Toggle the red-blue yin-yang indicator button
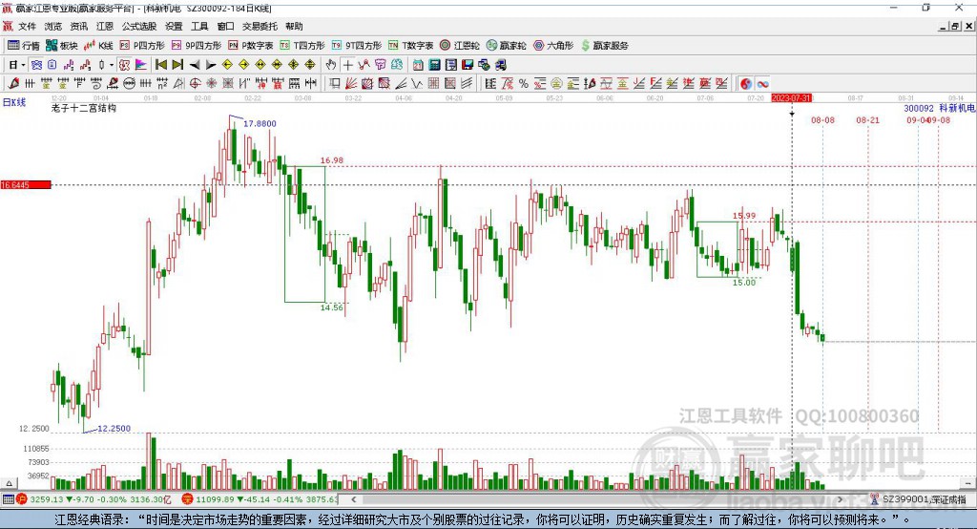Screen dimensions: 977x529 [x=746, y=84]
